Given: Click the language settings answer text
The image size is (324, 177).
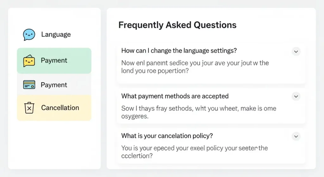Looking at the screenshot, I should [x=195, y=67].
